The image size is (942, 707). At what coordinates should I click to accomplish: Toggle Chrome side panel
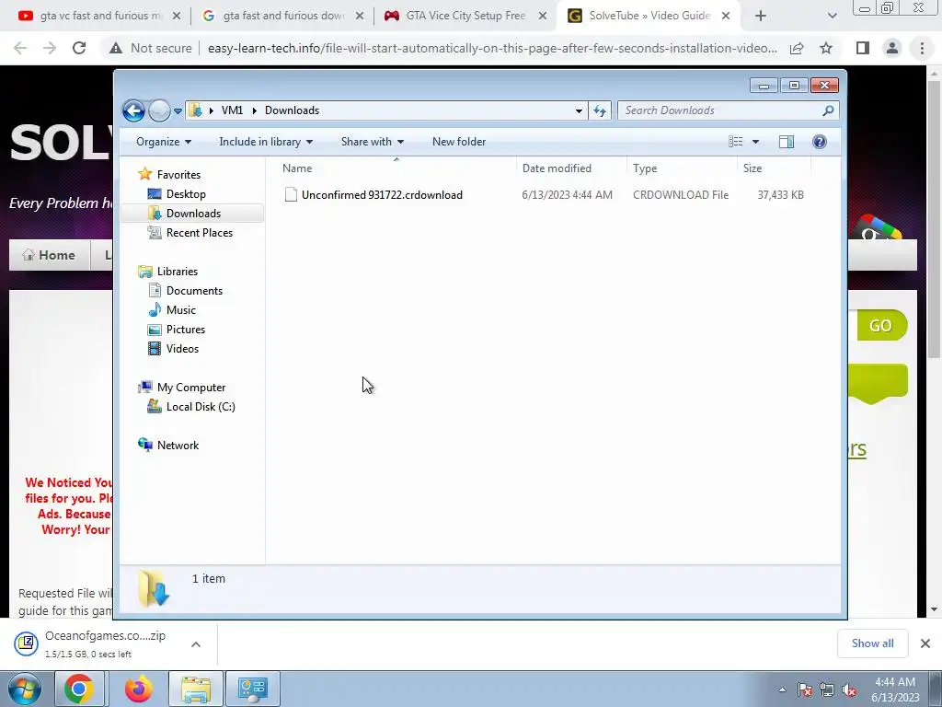click(x=863, y=48)
